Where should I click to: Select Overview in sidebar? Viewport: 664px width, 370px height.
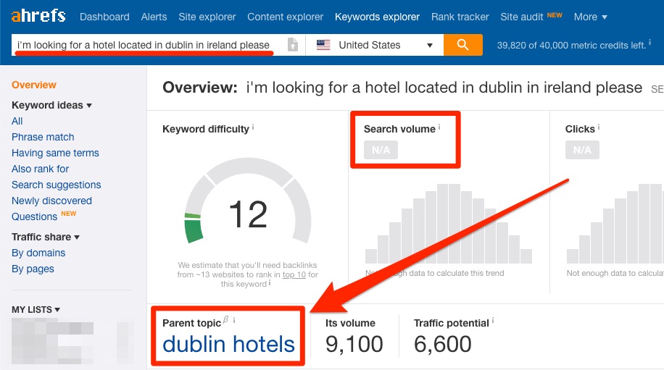[34, 85]
